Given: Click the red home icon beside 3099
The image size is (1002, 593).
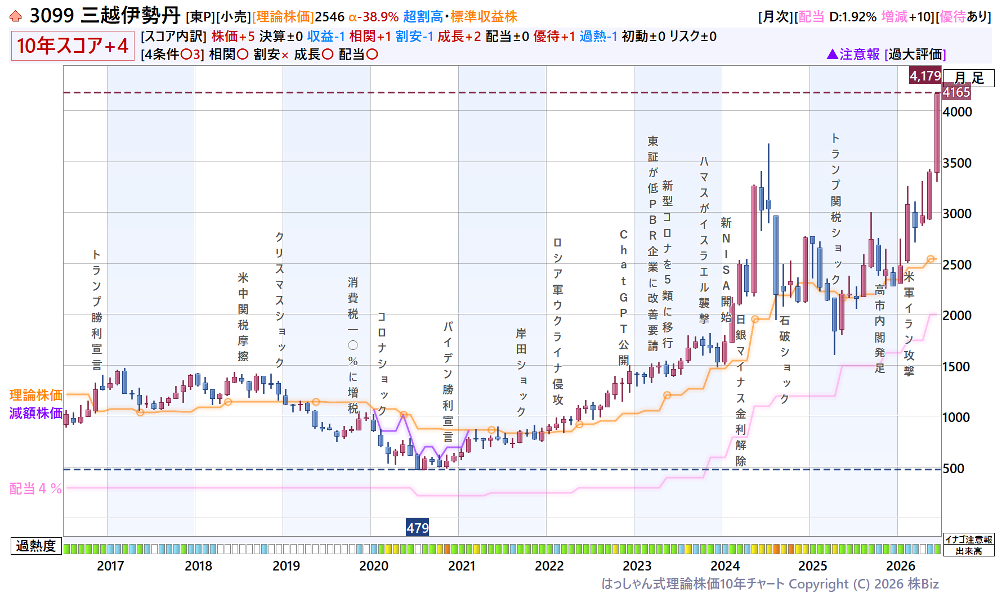Looking at the screenshot, I should coord(16,16).
